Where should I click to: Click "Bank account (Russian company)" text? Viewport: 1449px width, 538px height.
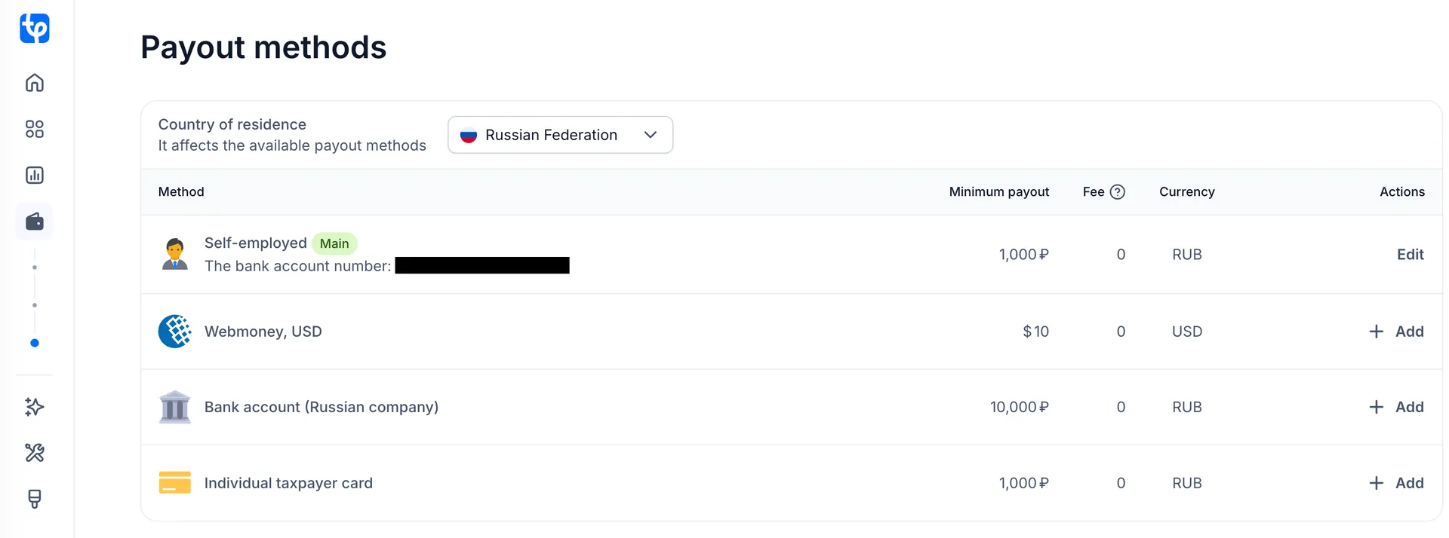point(321,407)
